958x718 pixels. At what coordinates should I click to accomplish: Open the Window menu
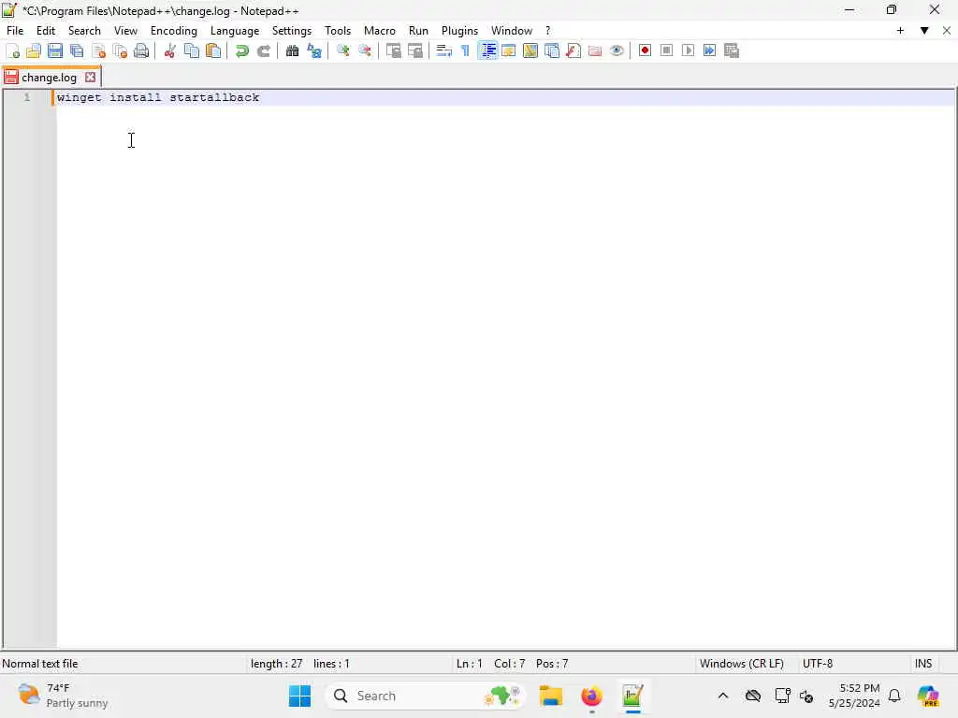click(512, 31)
